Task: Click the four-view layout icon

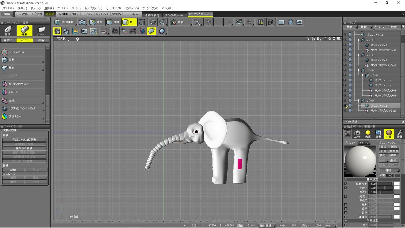Action: [x=260, y=22]
